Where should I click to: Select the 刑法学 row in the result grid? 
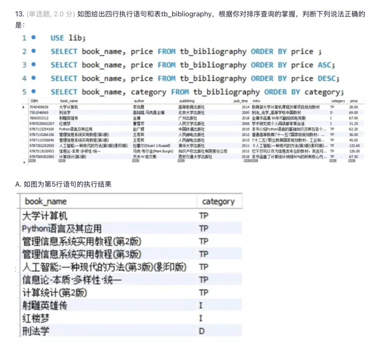36,331
